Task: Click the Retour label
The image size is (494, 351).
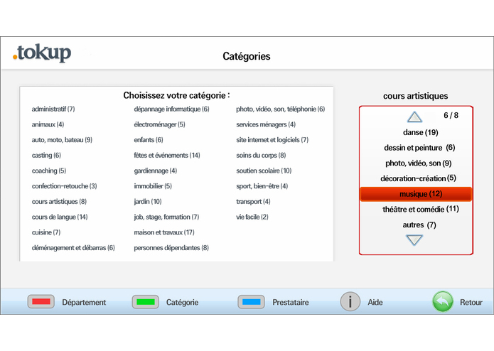Action: point(471,302)
